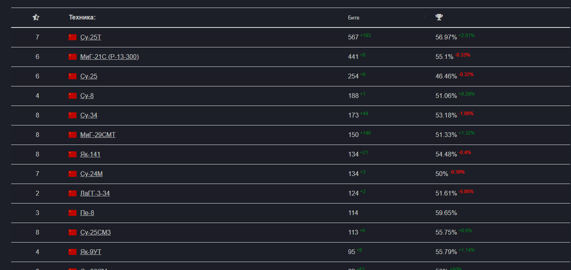
Task: Open the Су-34 vehicle link
Action: coord(88,115)
